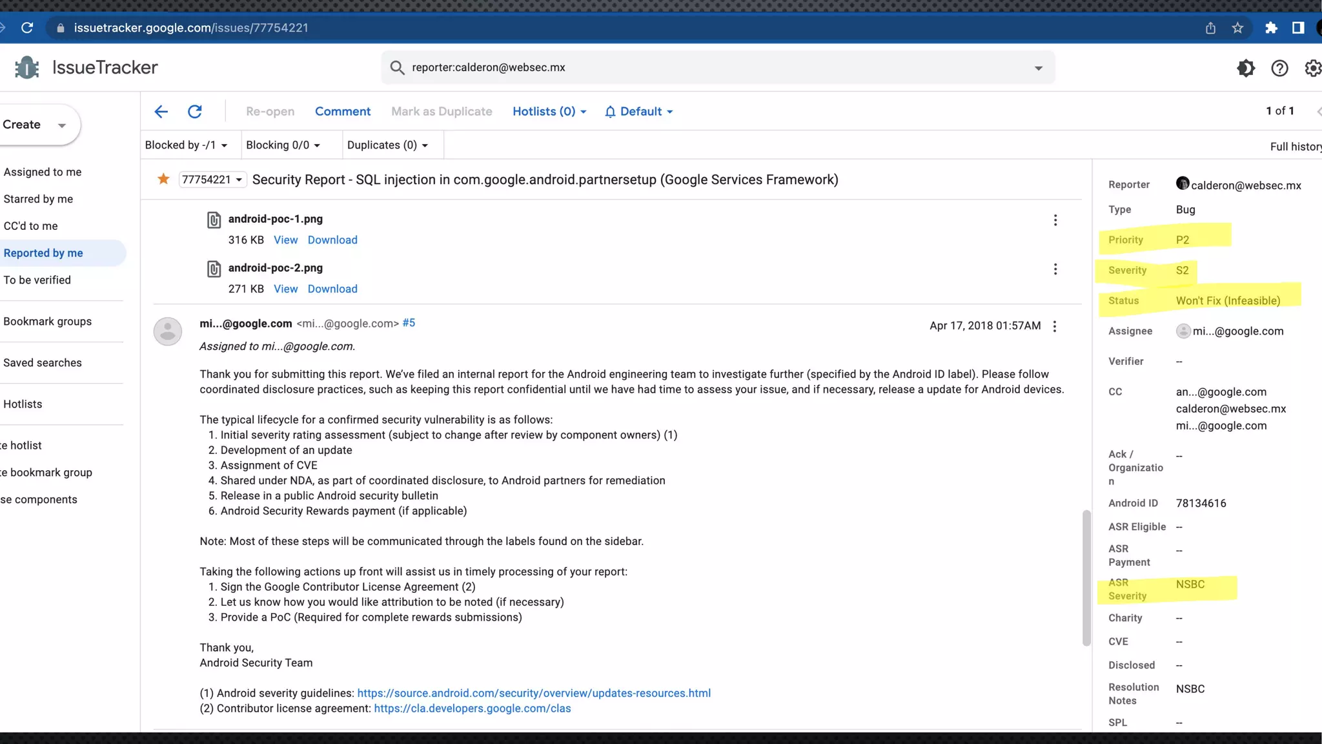Open more options for android-poc-1.png
The width and height of the screenshot is (1322, 744).
click(1055, 220)
